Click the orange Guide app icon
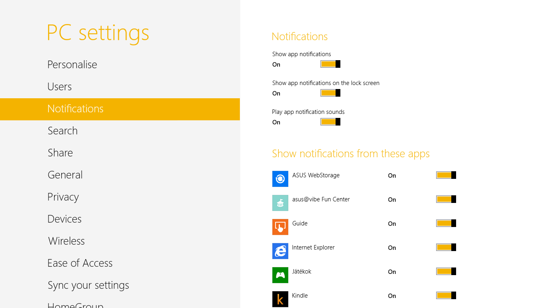This screenshot has height=308, width=547. 280,227
